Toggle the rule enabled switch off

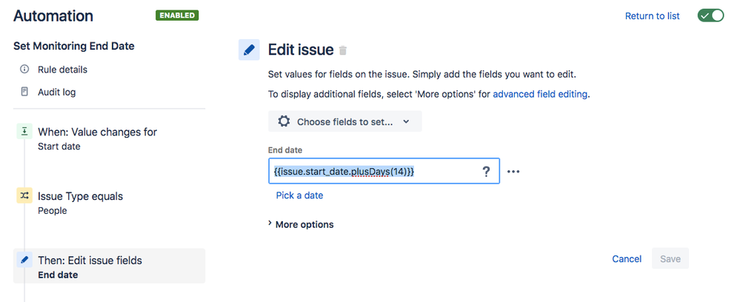point(710,16)
